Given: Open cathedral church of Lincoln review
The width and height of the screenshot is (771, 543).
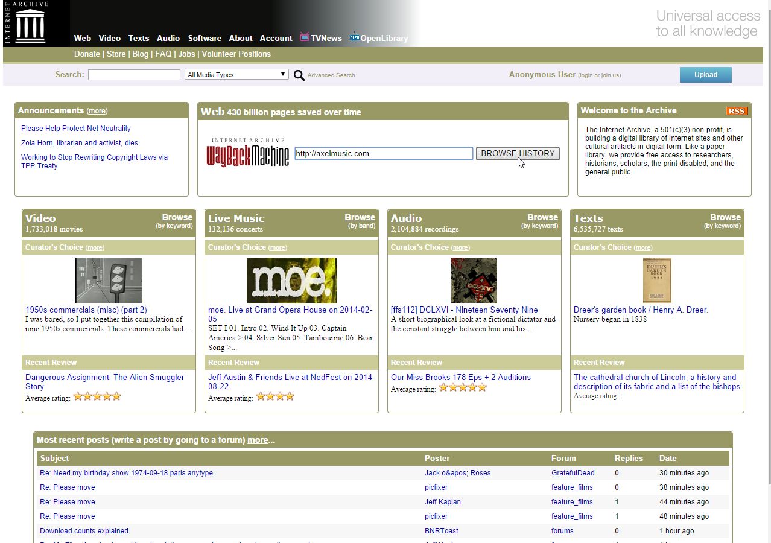Looking at the screenshot, I should [657, 382].
